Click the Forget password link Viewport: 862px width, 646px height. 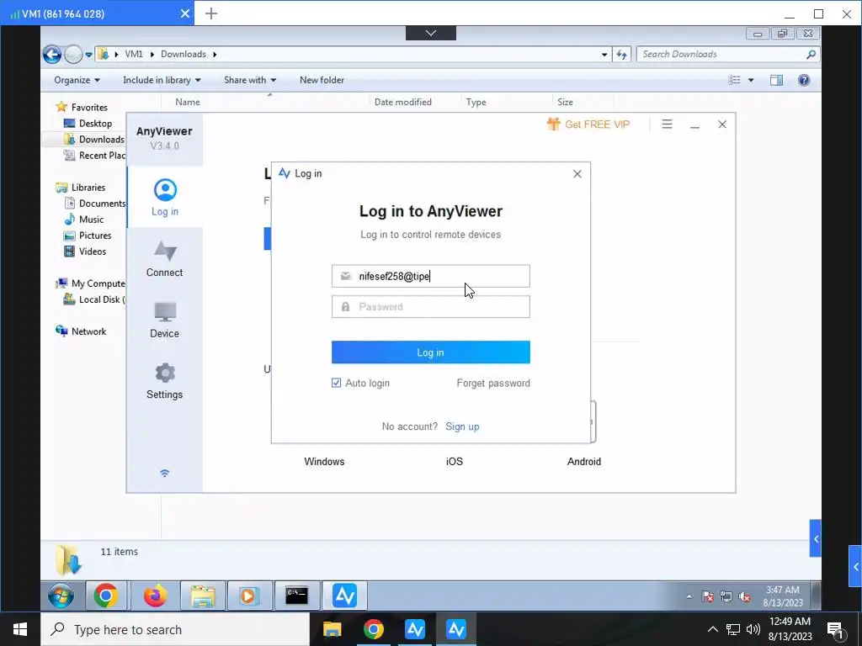point(493,383)
